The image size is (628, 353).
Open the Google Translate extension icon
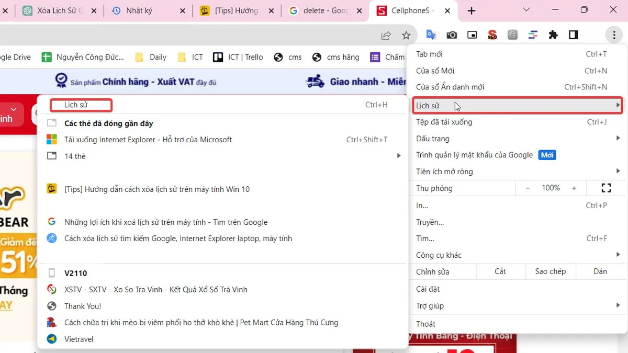(x=431, y=35)
